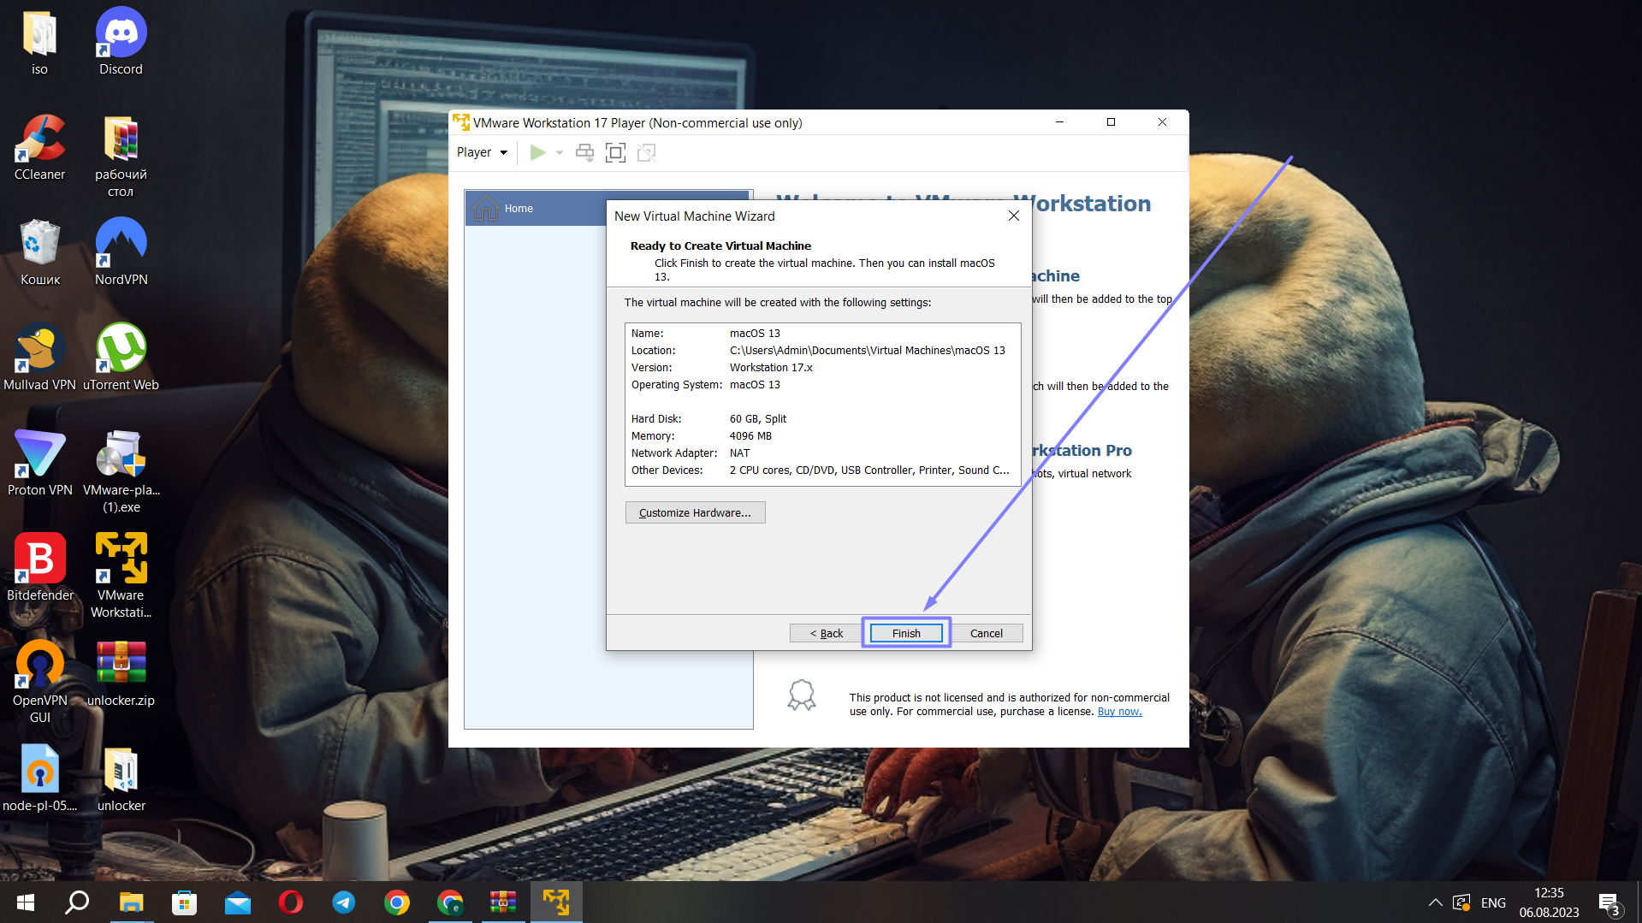Click ENG language indicator
The image size is (1642, 923).
coord(1493,902)
